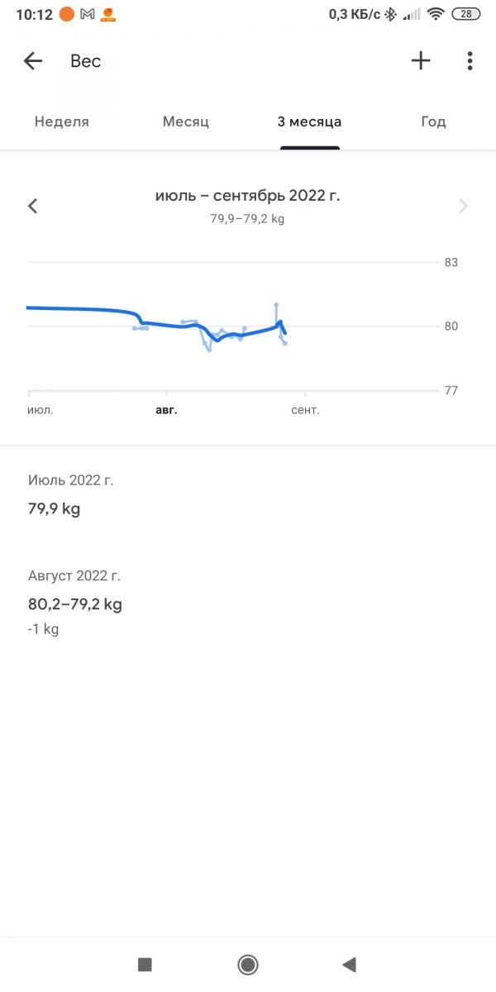Image resolution: width=496 pixels, height=992 pixels.
Task: Switch to the Месяц tab
Action: [x=186, y=122]
